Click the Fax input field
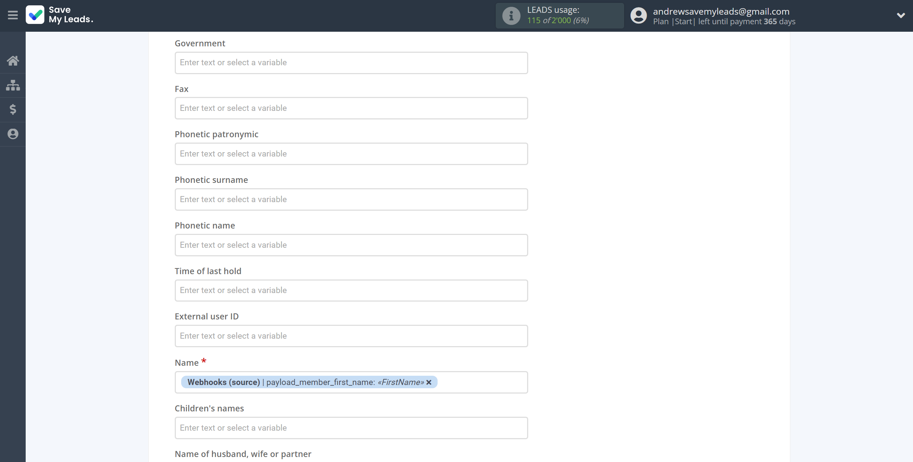 tap(351, 108)
